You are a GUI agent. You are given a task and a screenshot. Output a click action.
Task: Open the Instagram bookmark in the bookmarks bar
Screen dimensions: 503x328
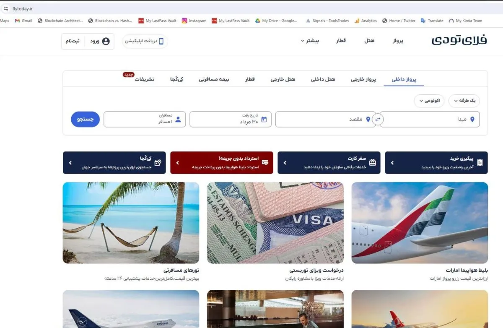pos(194,21)
